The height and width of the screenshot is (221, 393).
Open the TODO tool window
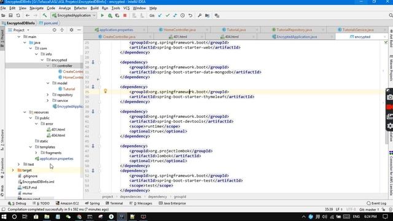click(x=41, y=203)
